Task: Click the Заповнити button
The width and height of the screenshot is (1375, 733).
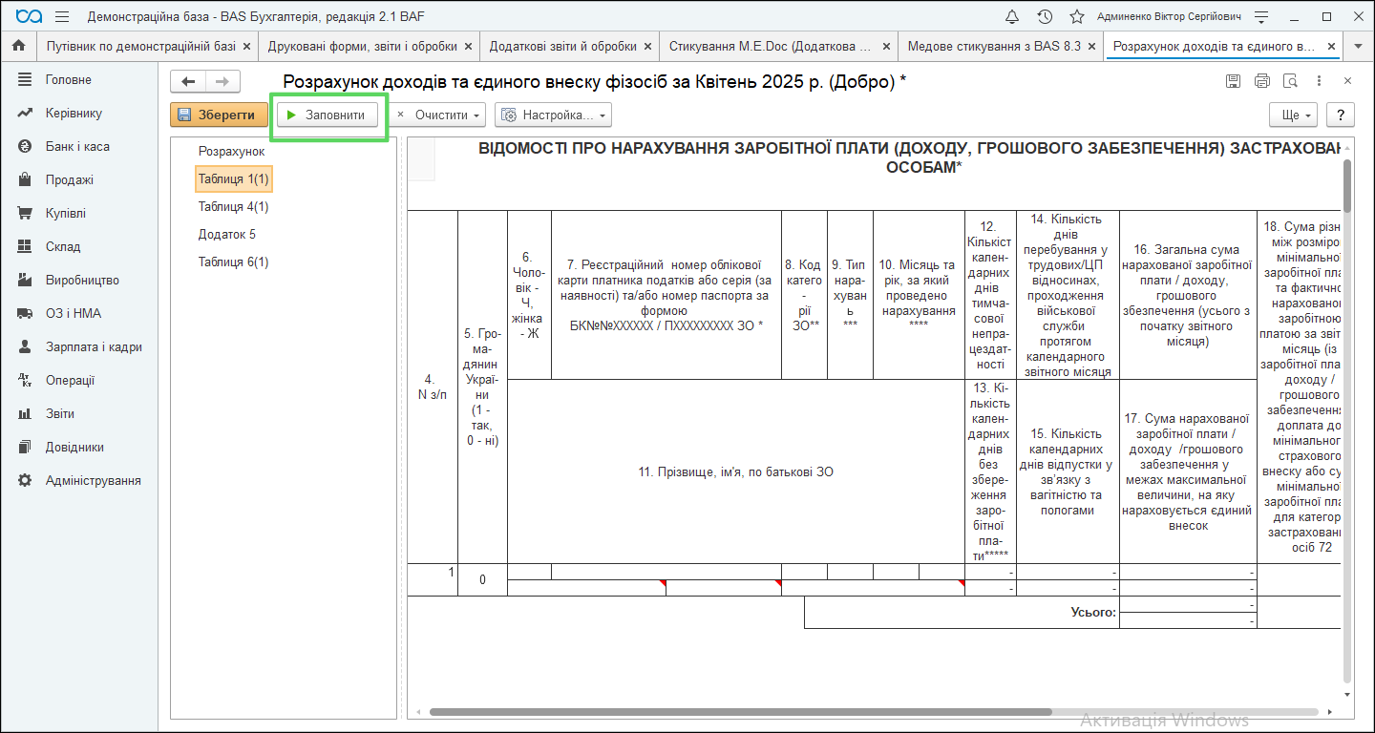Action: pyautogui.click(x=328, y=115)
